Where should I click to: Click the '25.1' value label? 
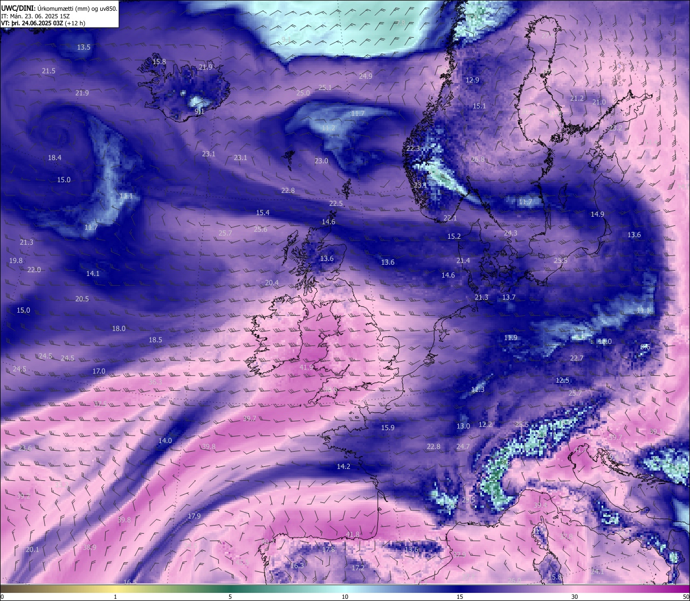pos(325,88)
